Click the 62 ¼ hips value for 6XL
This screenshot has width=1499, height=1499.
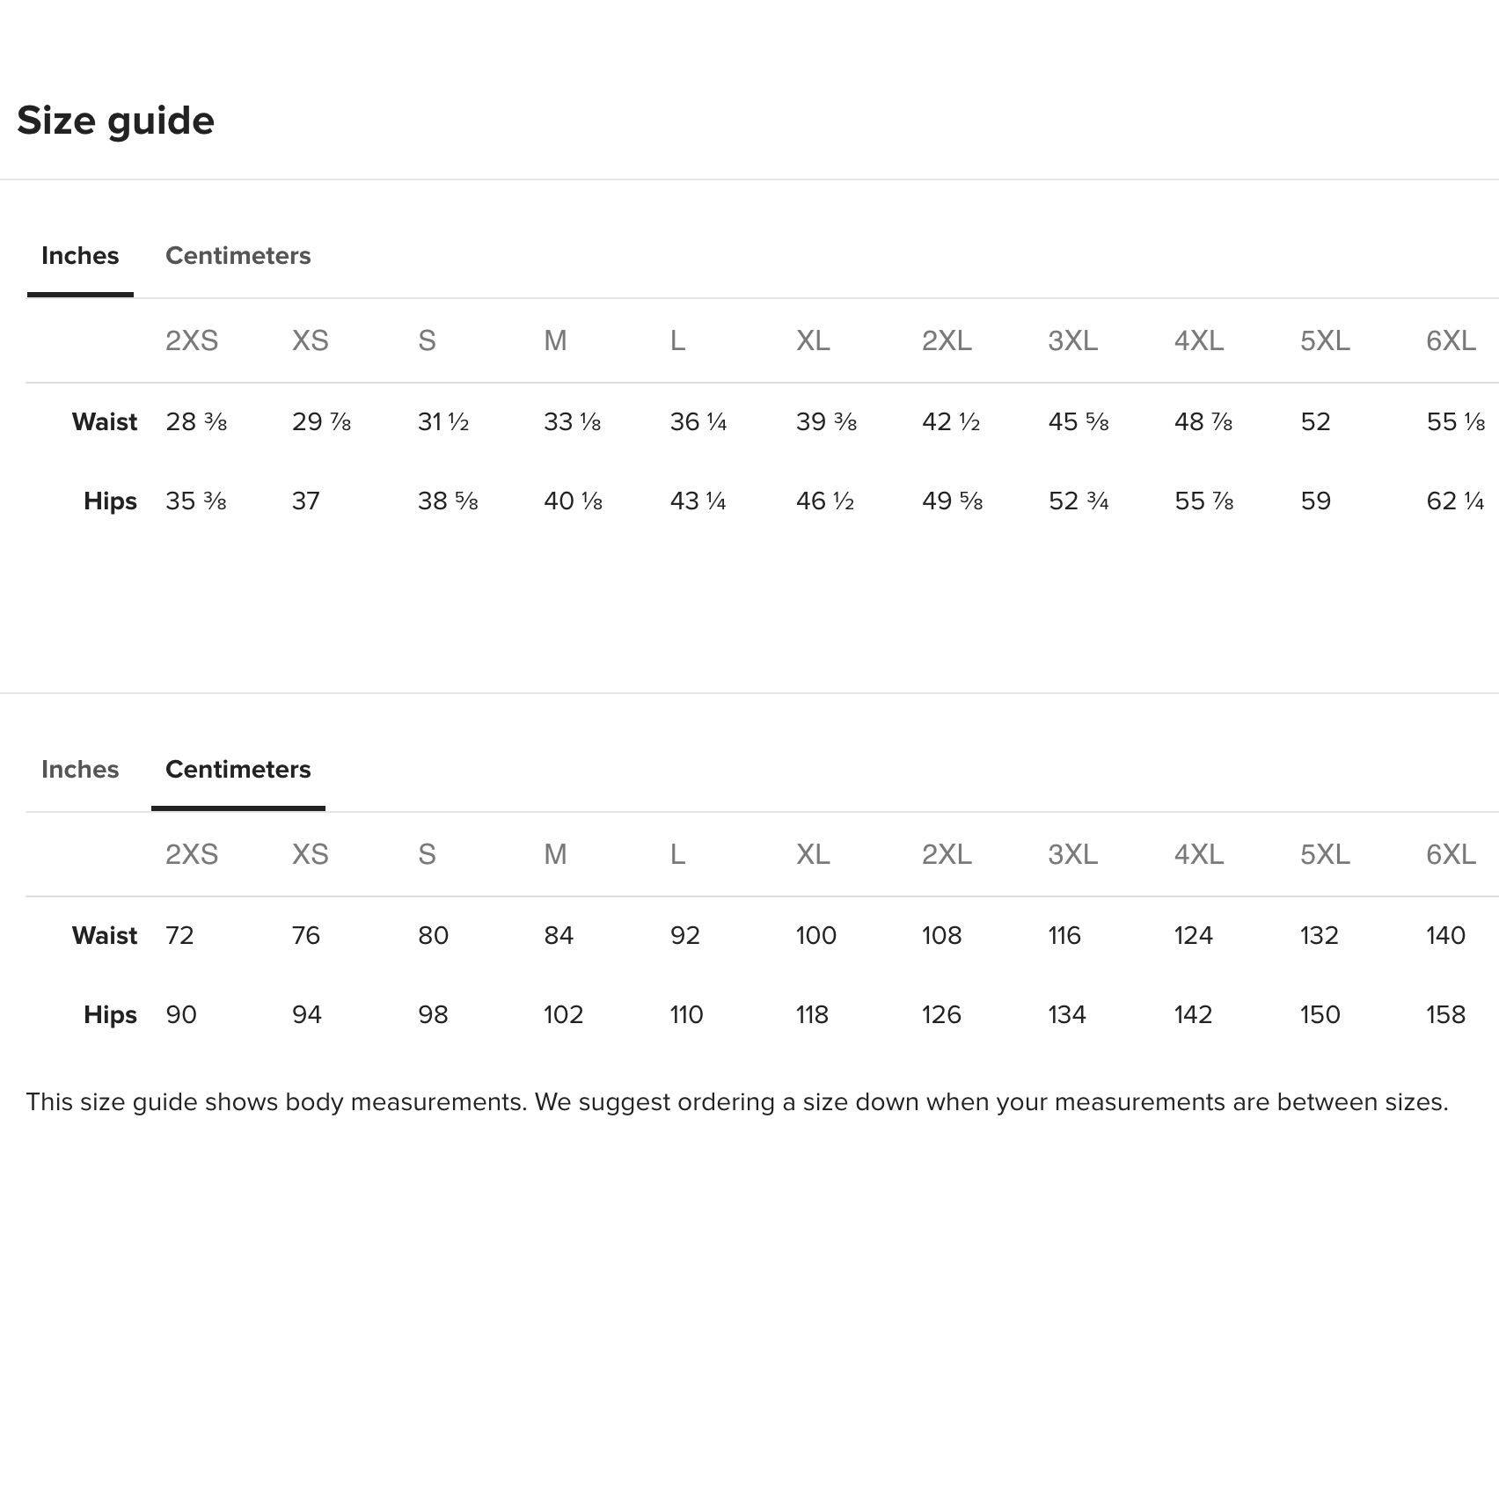coord(1455,501)
